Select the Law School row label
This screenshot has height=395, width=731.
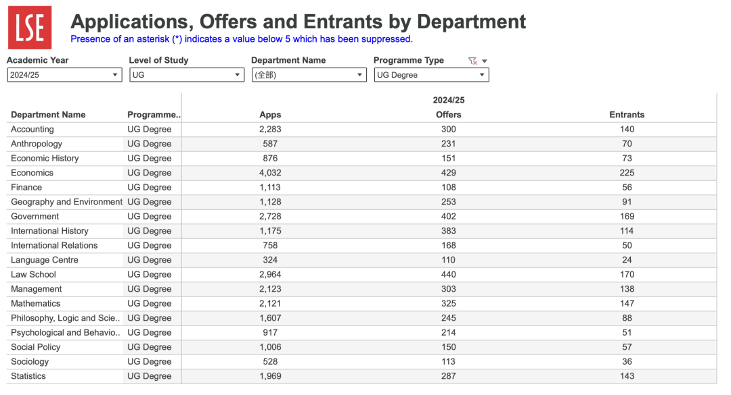click(33, 275)
